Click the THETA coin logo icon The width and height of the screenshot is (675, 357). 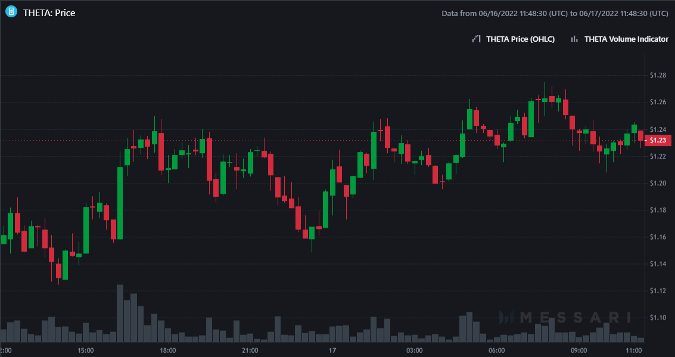(11, 13)
